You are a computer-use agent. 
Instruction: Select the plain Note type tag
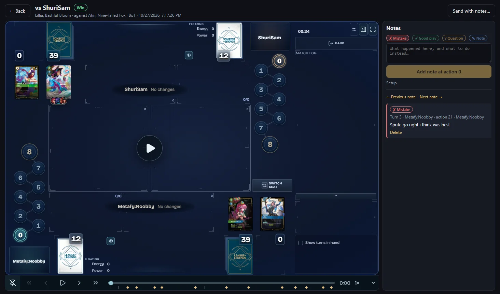tap(478, 38)
